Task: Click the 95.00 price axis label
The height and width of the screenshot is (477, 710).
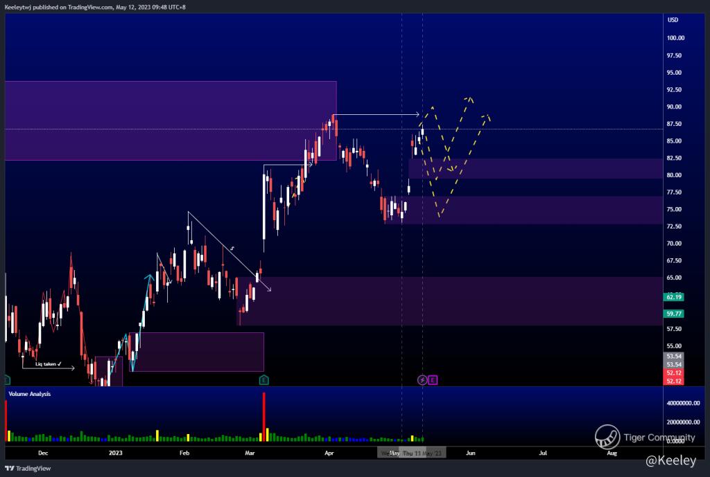Action: pos(674,72)
